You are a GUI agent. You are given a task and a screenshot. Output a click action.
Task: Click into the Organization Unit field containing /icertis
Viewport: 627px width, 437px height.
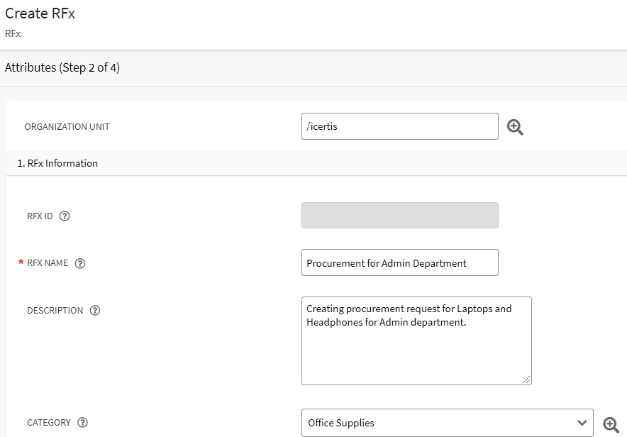tap(399, 127)
